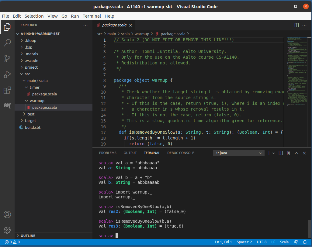Click the Scala language mode button

coord(284,242)
